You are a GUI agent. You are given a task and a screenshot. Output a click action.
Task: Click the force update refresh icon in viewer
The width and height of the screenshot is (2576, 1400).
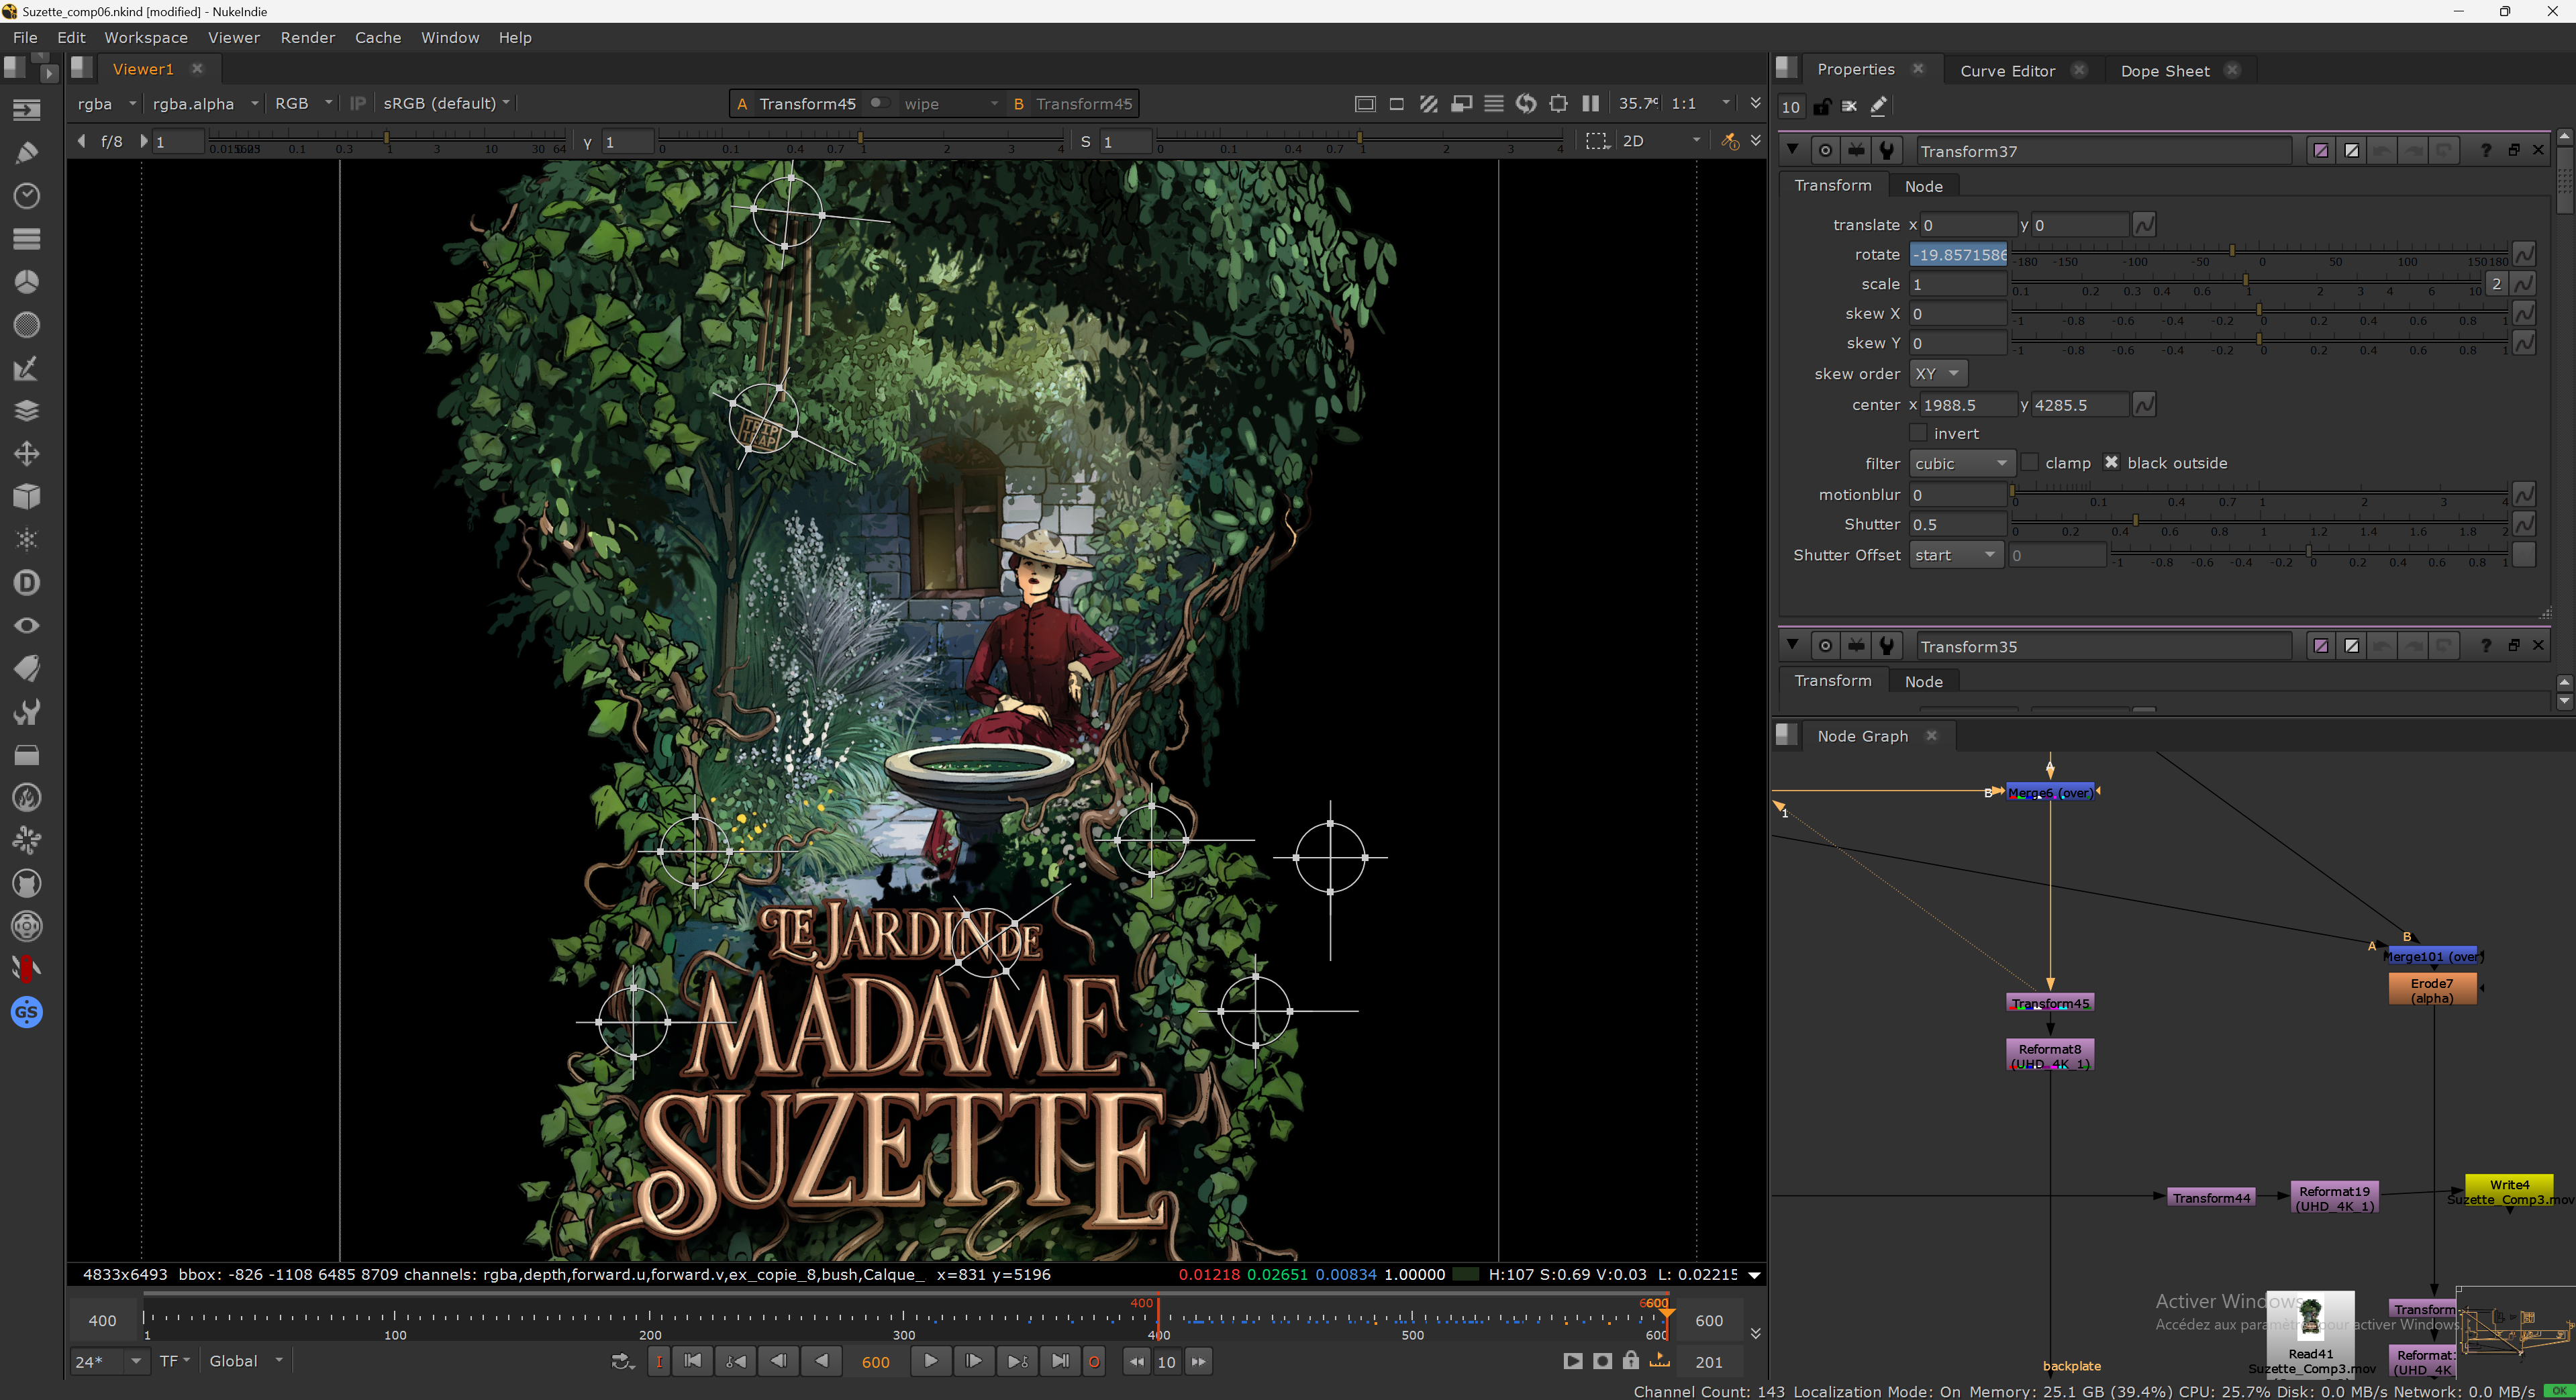coord(1525,104)
